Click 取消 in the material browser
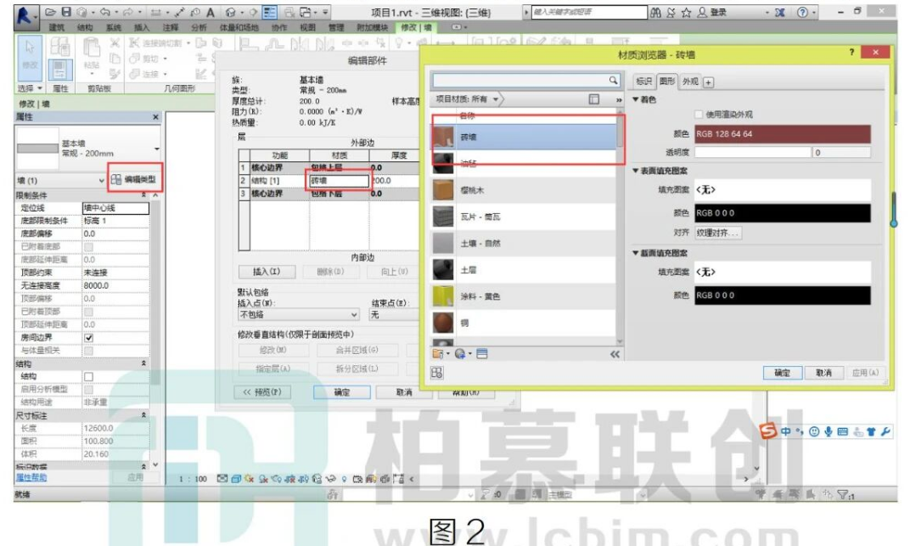Screen dimensions: 910x546 (x=823, y=373)
